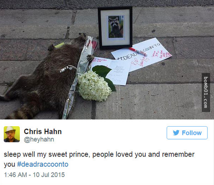This screenshot has width=214, height=185.
Task: Click the white hydrangea flower in photo
Action: pyautogui.click(x=95, y=86)
